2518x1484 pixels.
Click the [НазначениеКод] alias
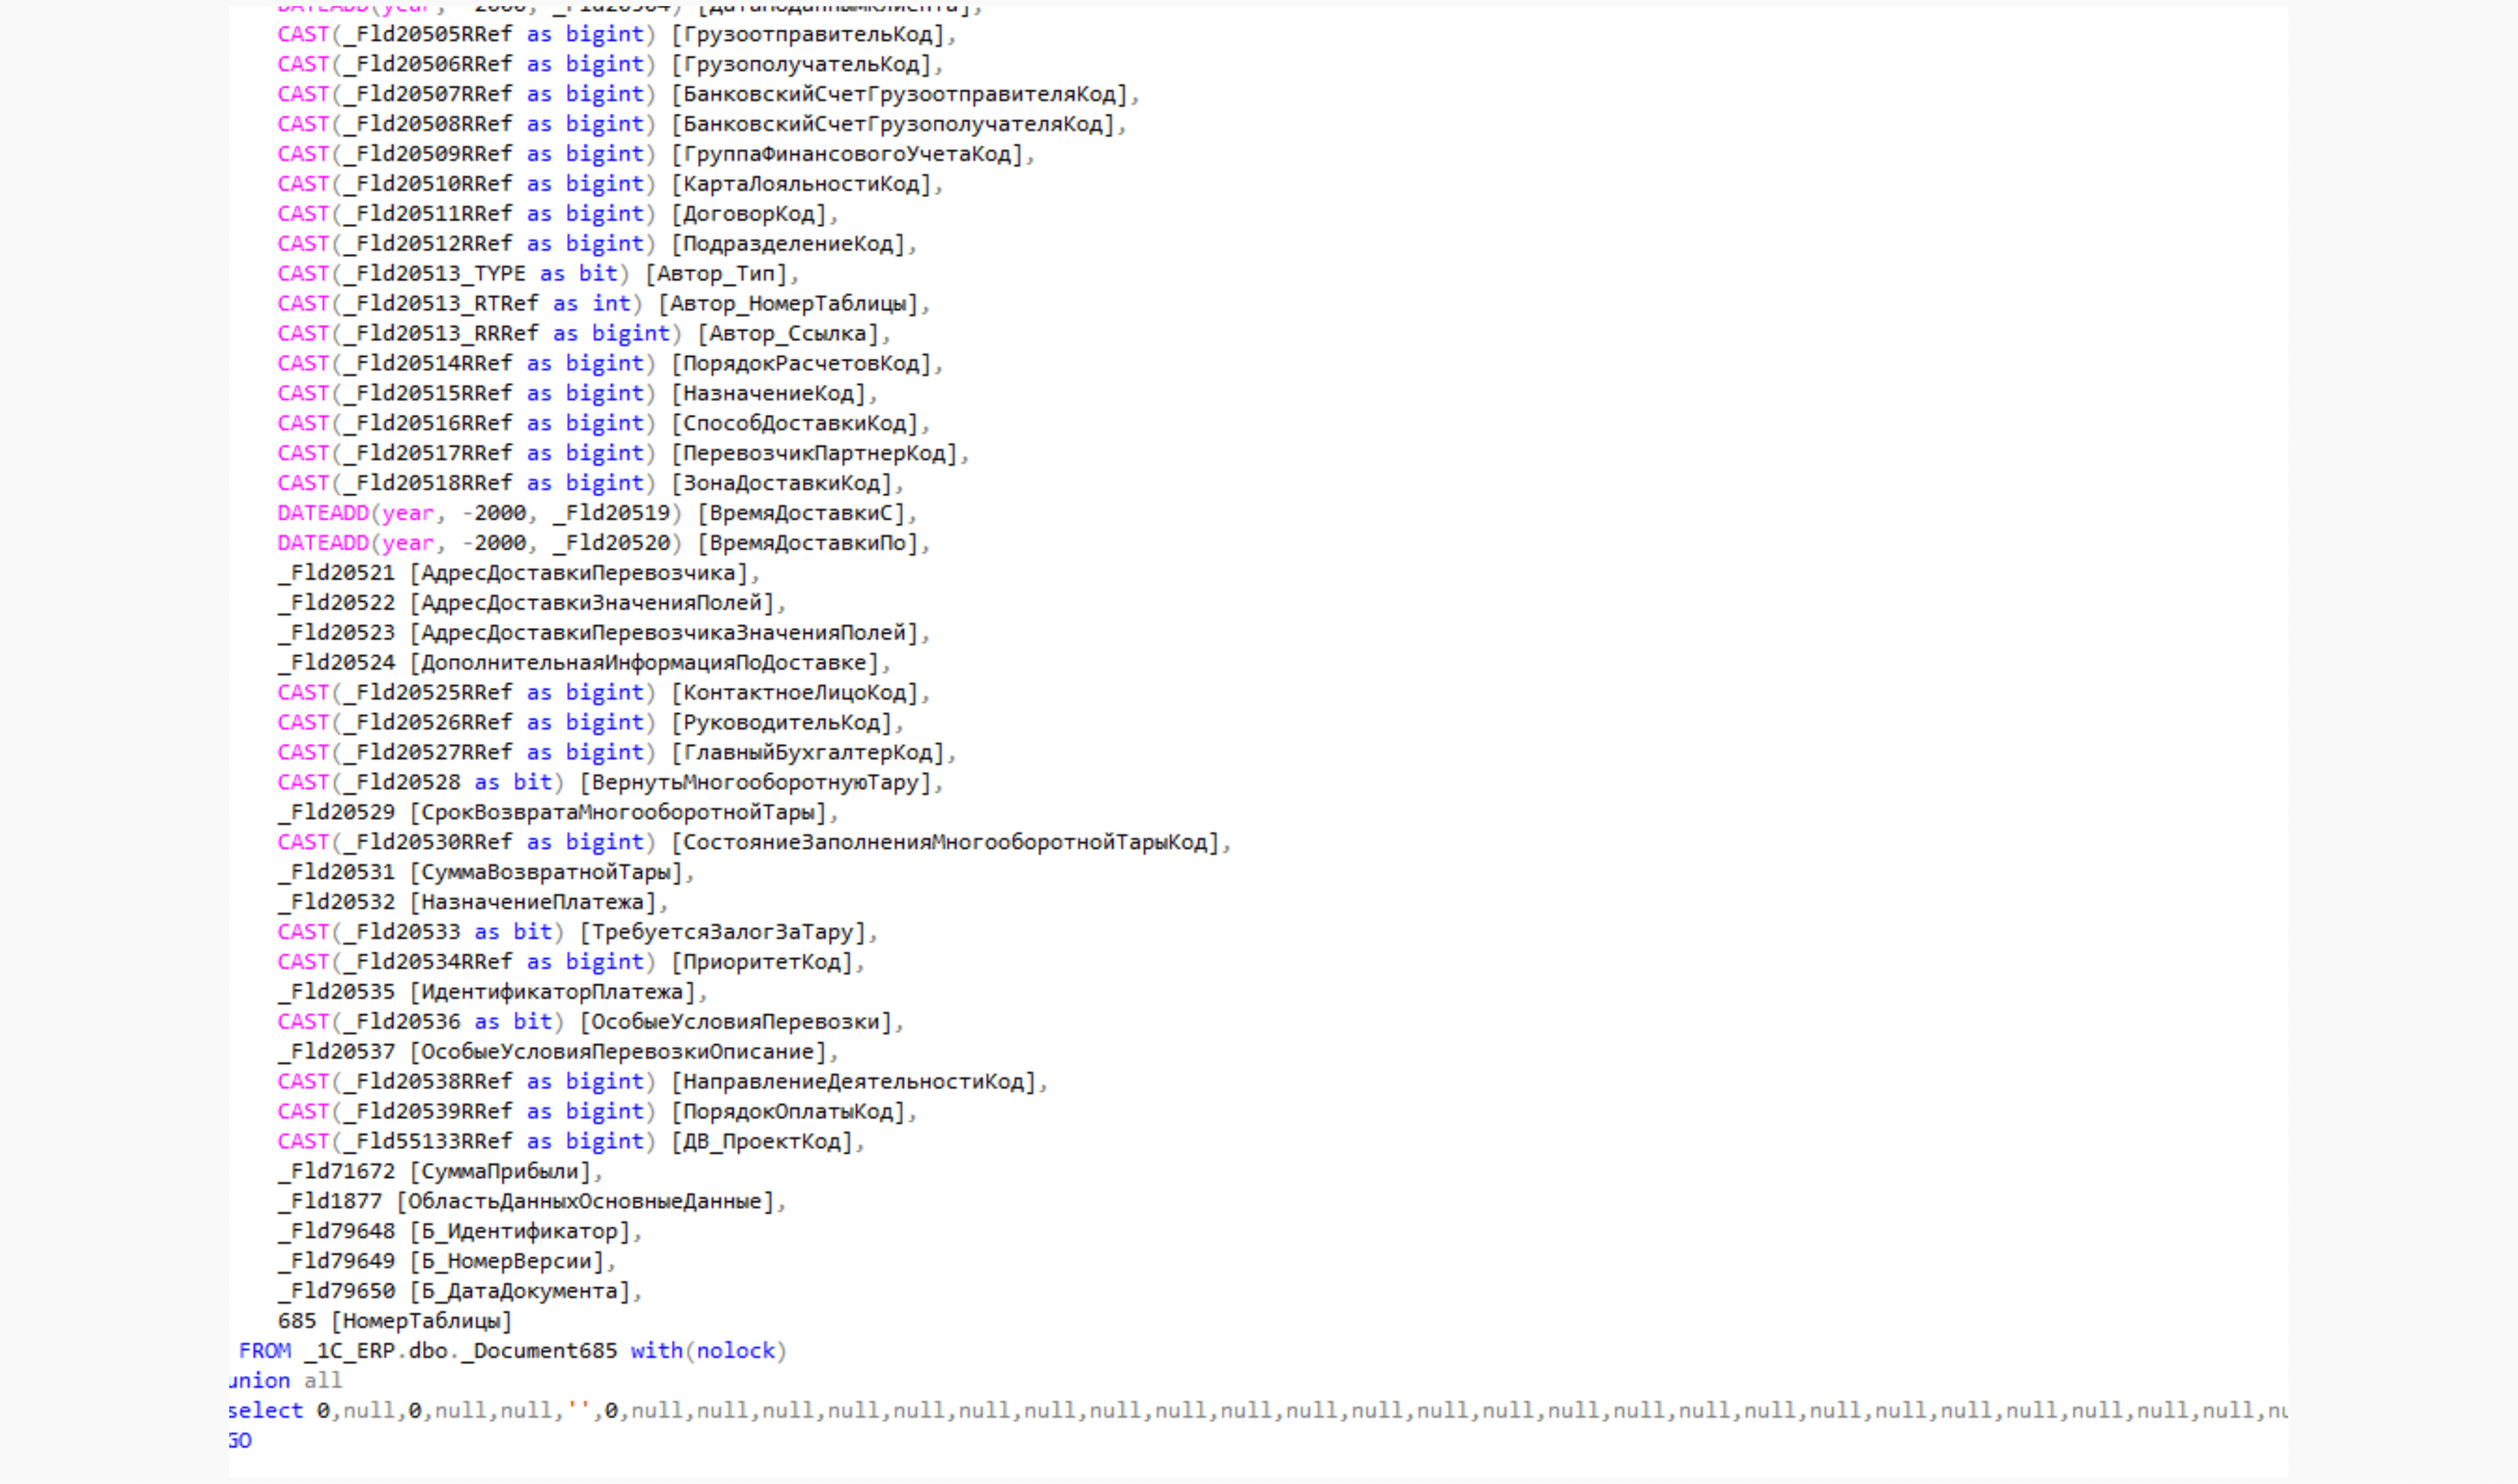769,394
